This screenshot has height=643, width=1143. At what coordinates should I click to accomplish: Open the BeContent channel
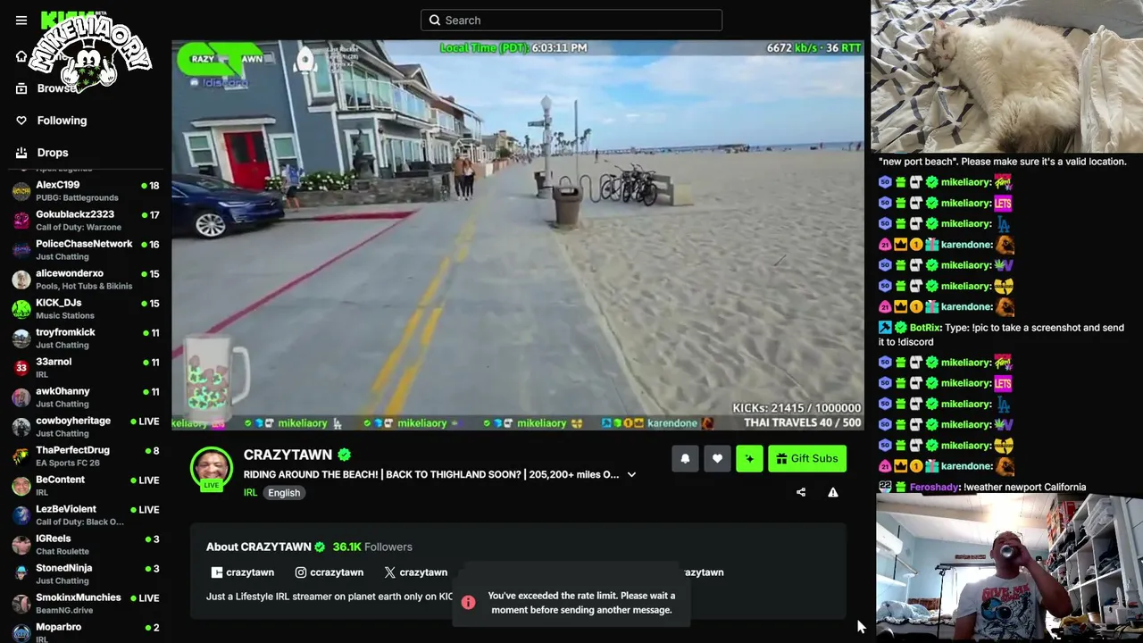(86, 486)
